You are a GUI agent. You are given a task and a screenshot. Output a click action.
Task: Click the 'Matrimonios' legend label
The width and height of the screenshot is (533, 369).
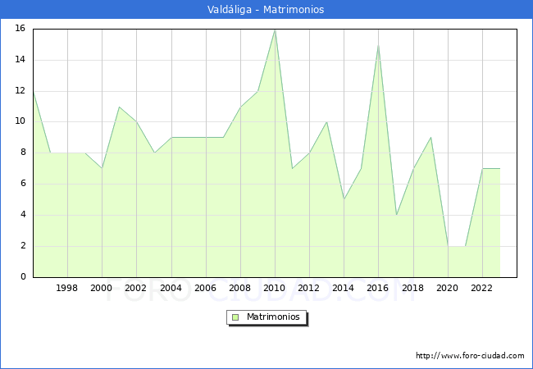coord(273,317)
